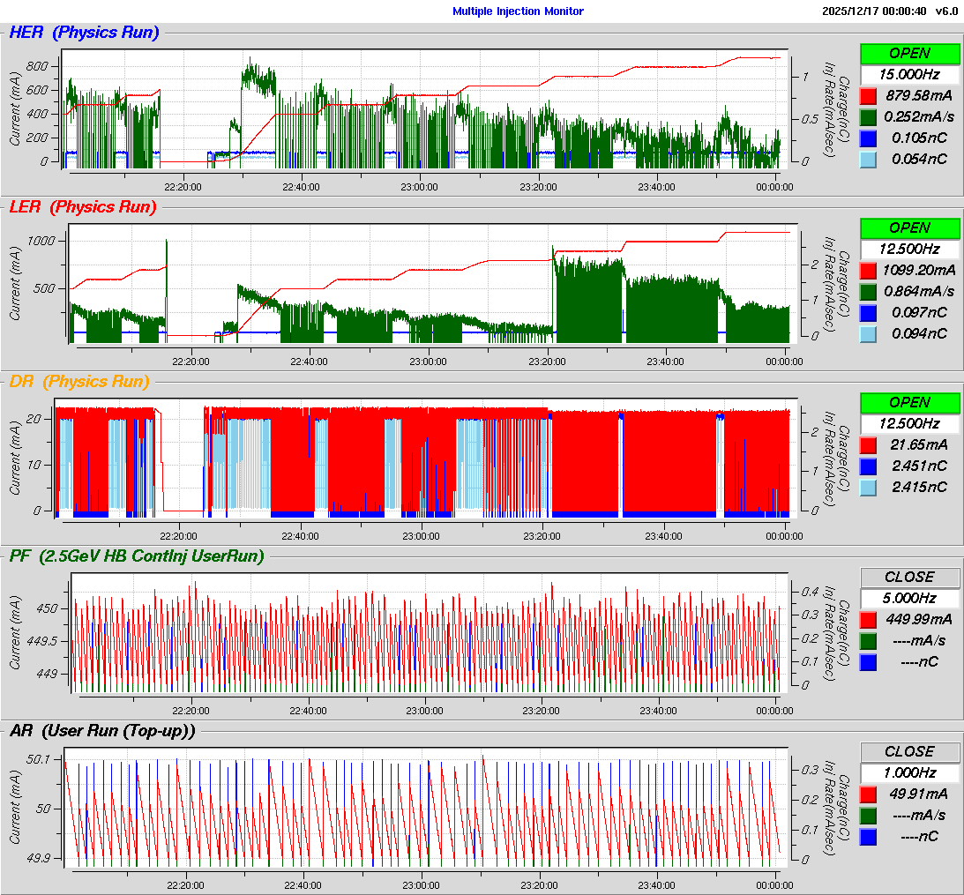
Task: Click green swatch in the PF legend
Action: [x=868, y=640]
